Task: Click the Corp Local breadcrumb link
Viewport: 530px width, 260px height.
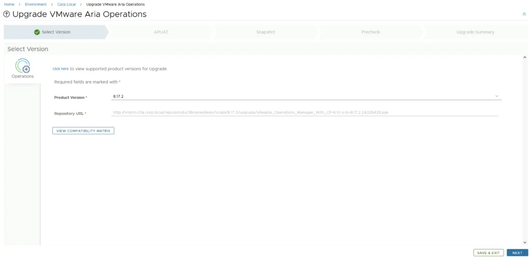Action: [67, 4]
